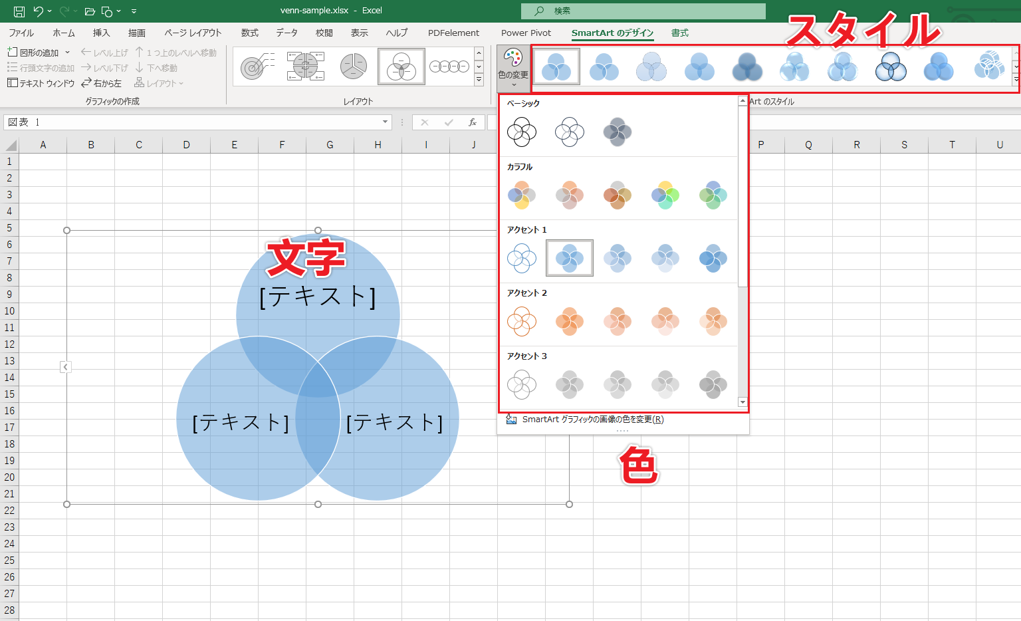Select the basic Venn layout icon

tap(401, 66)
